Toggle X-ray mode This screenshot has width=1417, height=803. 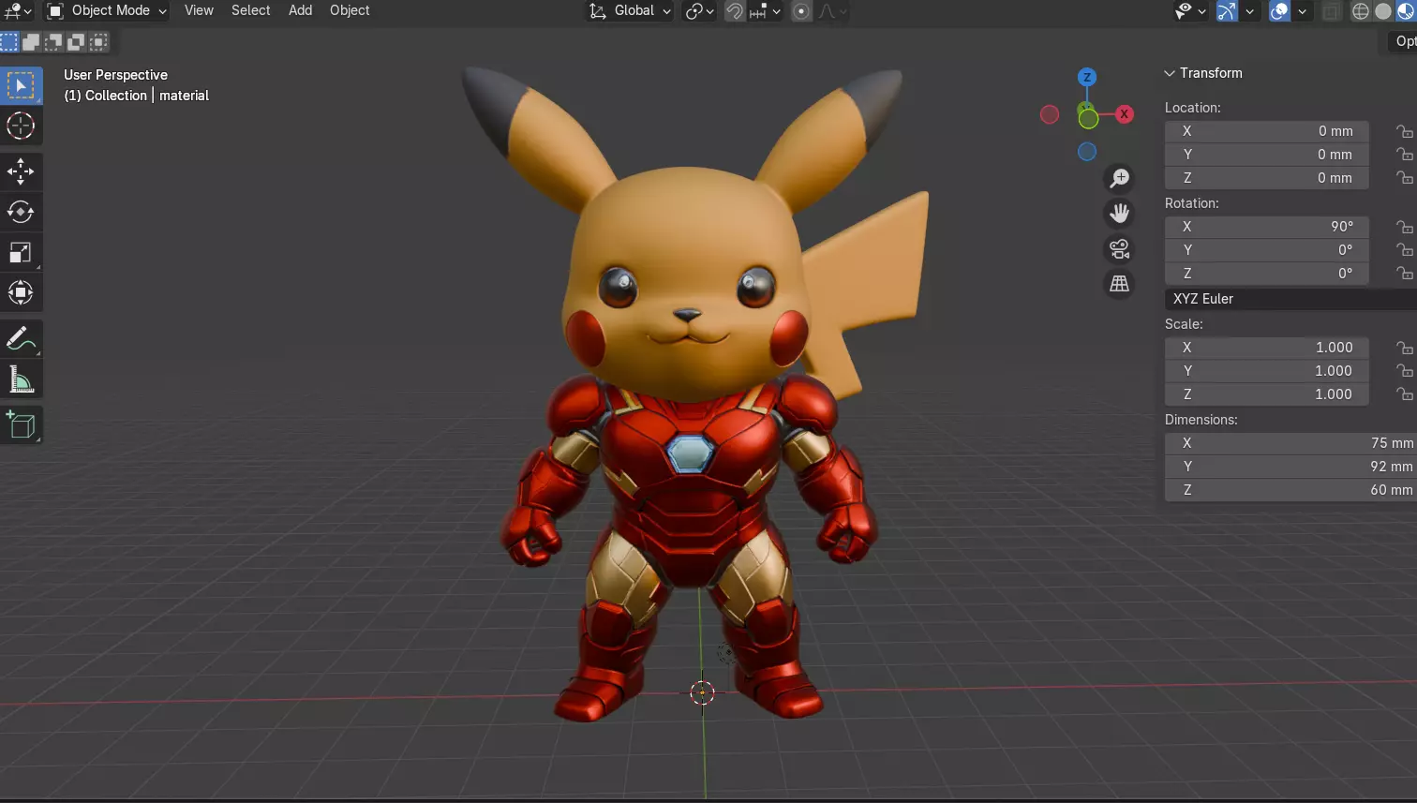coord(1331,11)
